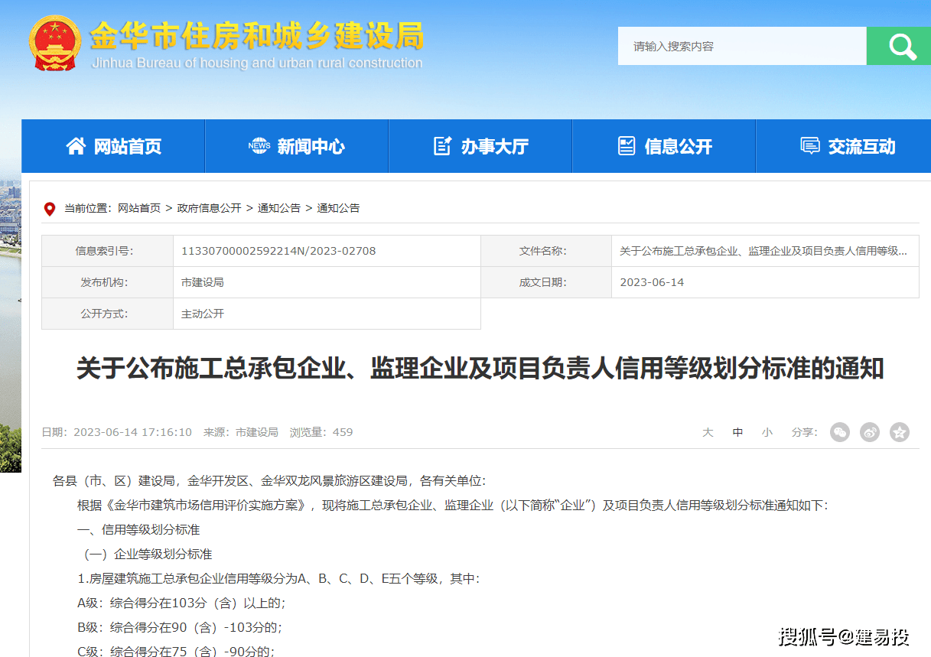Click the date 2023-06-14 17:16:10
The height and width of the screenshot is (657, 931).
132,432
